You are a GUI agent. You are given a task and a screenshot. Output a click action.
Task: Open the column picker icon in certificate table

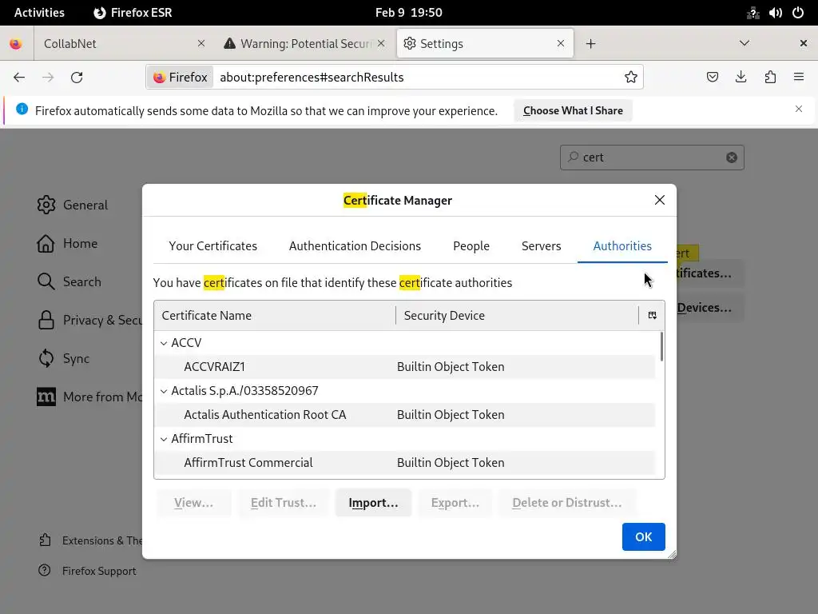(652, 315)
